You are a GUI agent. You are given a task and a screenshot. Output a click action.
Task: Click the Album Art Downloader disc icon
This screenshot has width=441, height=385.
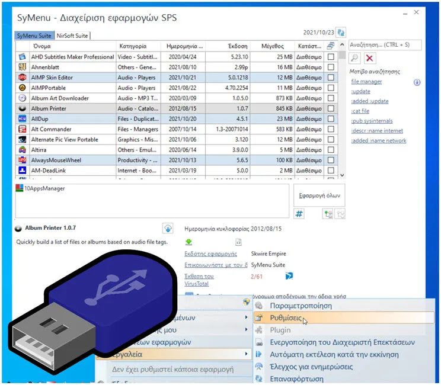click(22, 98)
